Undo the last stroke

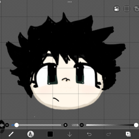click(89, 134)
